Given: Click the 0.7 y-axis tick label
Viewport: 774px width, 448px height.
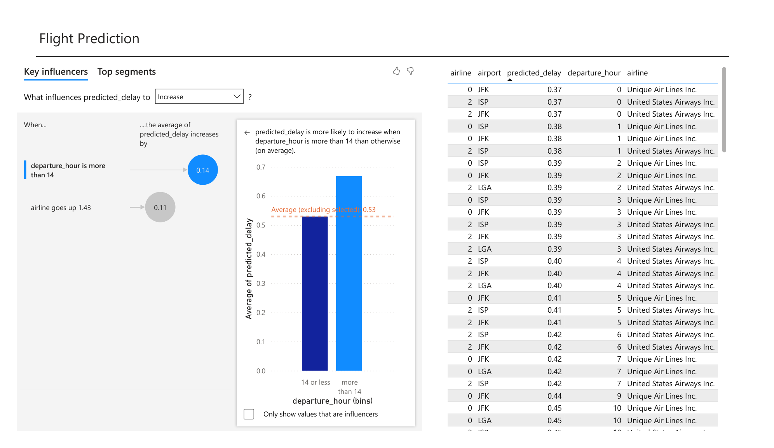Looking at the screenshot, I should (x=261, y=167).
